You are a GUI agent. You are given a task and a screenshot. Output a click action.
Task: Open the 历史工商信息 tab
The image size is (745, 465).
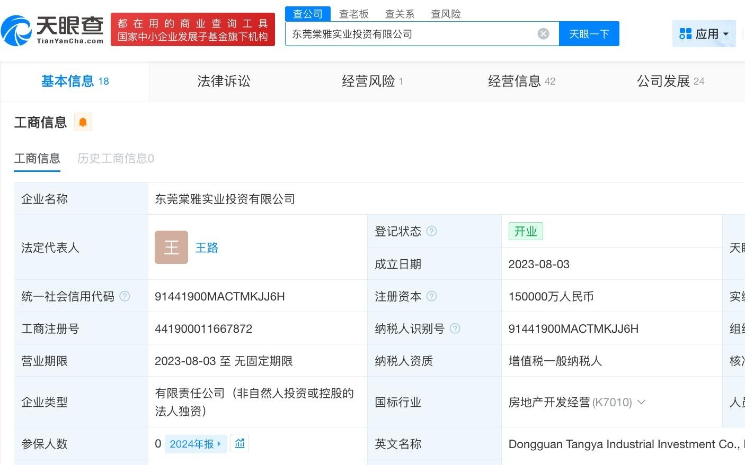(x=115, y=159)
